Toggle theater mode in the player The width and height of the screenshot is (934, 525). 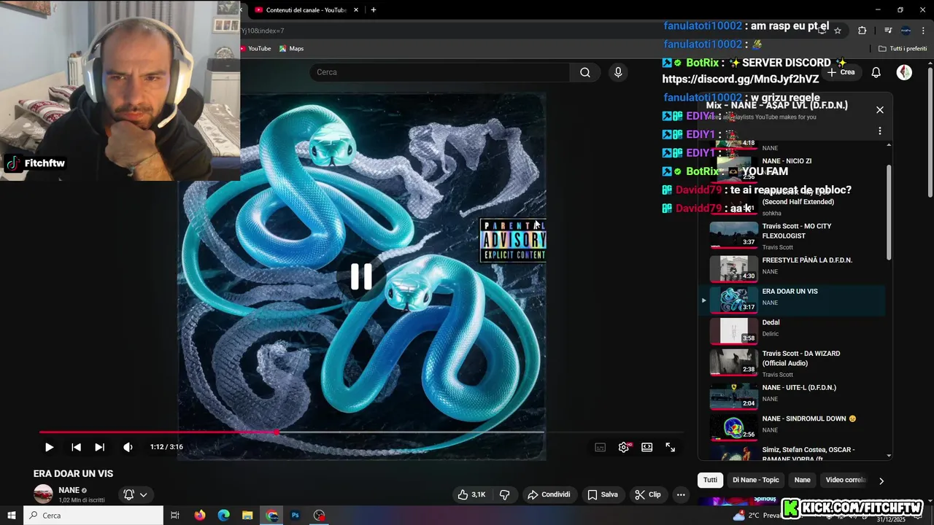647,447
